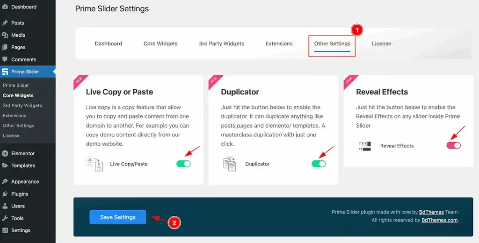Toggle the Reveal Effects switch
This screenshot has width=479, height=243.
click(x=453, y=146)
